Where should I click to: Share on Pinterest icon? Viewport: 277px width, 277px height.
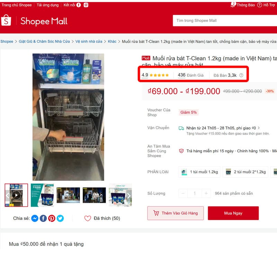pyautogui.click(x=52, y=218)
